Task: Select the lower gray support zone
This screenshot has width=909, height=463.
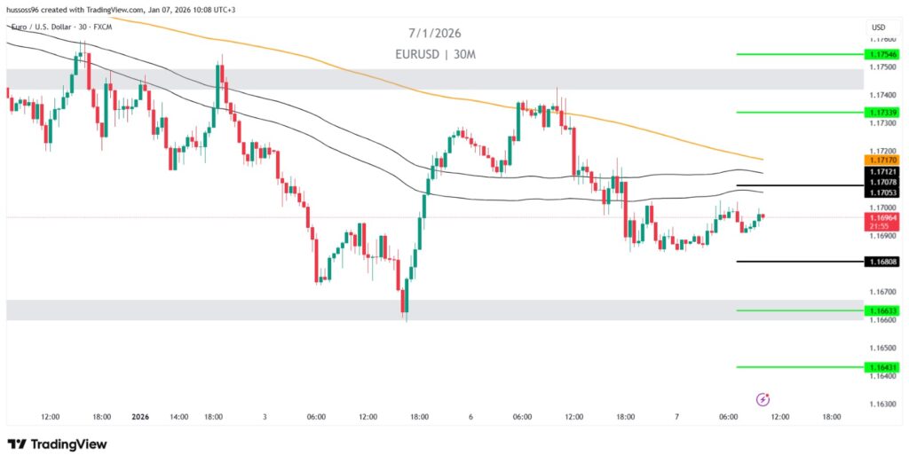Action: tap(434, 310)
